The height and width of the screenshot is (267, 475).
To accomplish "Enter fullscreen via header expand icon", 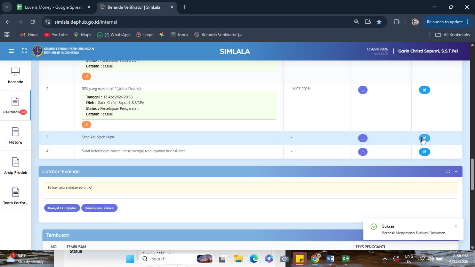I will click(x=24, y=51).
